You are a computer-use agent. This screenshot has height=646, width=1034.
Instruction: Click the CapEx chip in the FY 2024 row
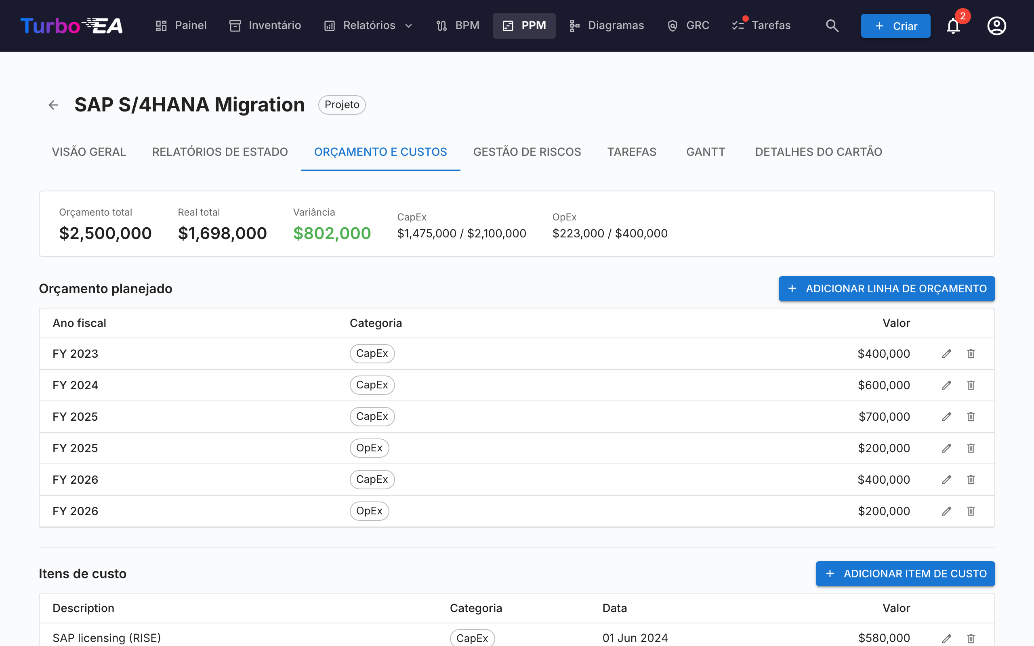click(x=372, y=385)
